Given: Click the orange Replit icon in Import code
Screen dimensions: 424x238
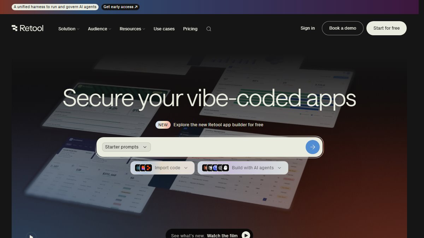Looking at the screenshot, I should 149,168.
